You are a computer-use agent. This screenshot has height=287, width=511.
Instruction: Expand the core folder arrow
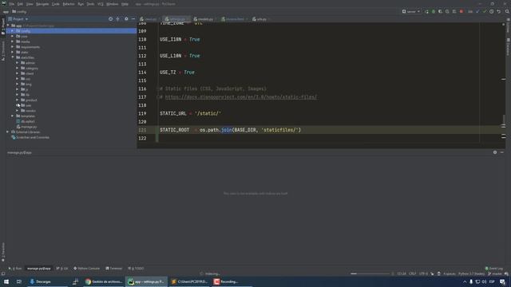point(13,36)
